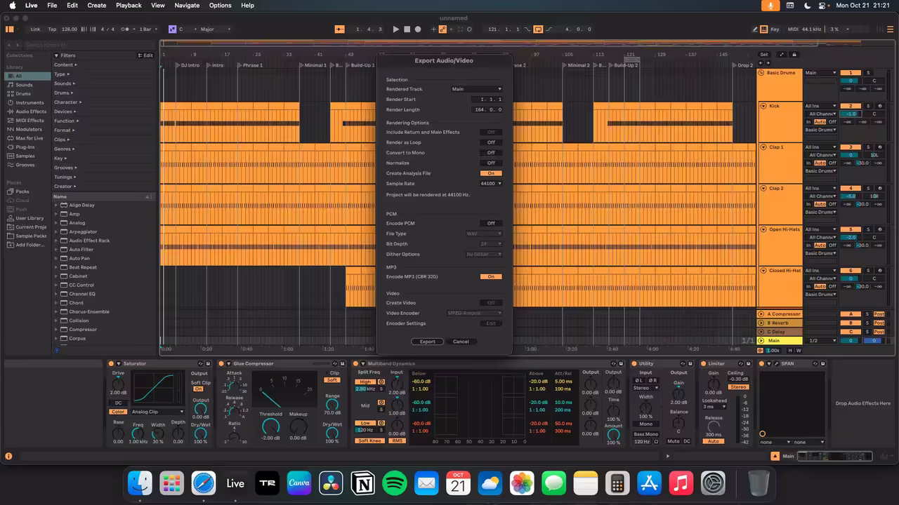Open the Options menu
Image resolution: width=899 pixels, height=505 pixels.
(220, 5)
